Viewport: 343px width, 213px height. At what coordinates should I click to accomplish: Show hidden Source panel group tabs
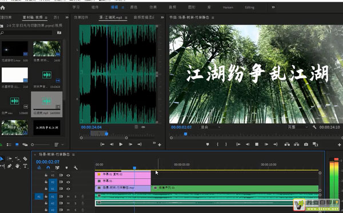click(x=162, y=17)
